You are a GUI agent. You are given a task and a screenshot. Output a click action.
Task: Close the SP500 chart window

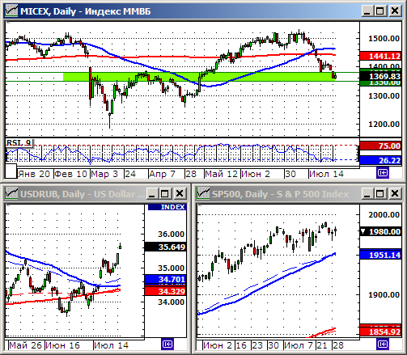[395, 193]
